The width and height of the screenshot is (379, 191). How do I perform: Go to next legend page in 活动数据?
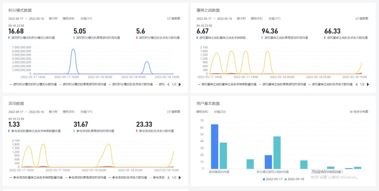click(180, 177)
